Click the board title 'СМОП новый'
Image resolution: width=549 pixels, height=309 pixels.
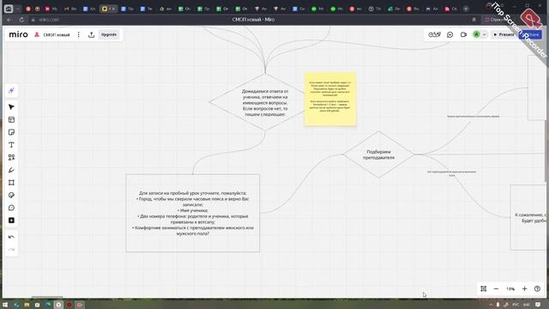click(x=57, y=34)
